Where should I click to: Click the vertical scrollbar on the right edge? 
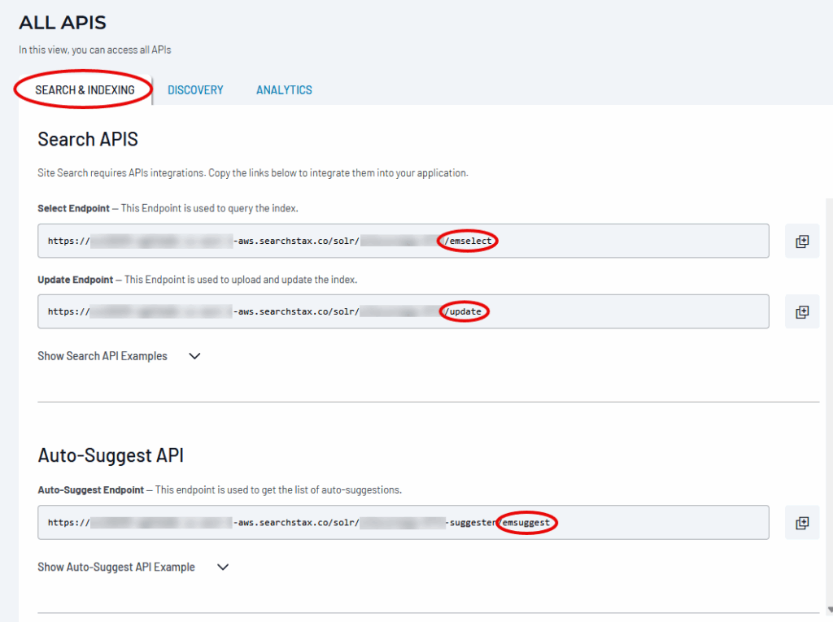pos(828,407)
